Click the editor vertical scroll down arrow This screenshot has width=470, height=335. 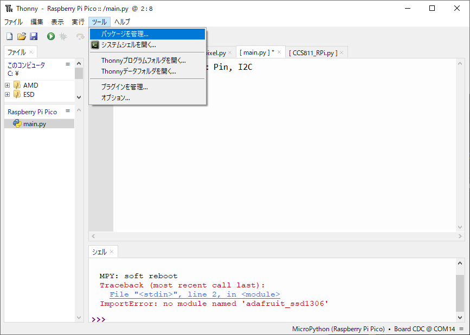click(x=460, y=227)
